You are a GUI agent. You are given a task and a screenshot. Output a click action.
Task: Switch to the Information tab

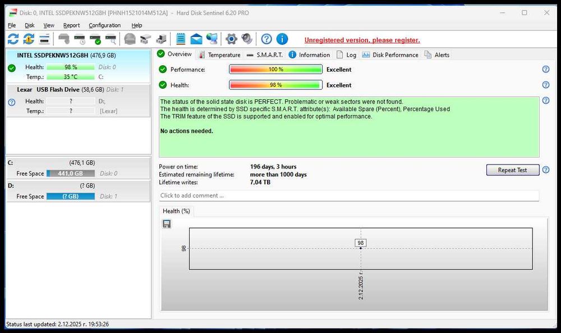(310, 55)
